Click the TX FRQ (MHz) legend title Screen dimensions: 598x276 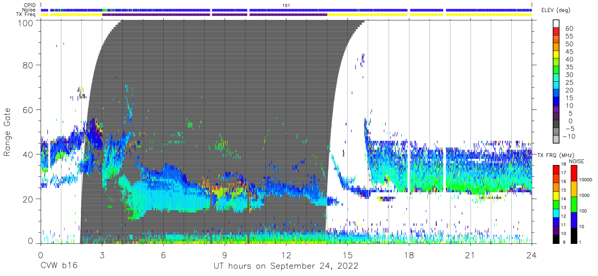coord(557,155)
